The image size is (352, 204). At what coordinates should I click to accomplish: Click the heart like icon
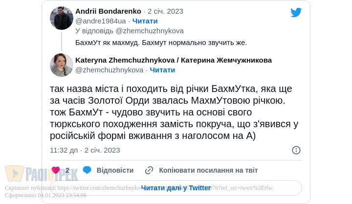click(x=56, y=170)
